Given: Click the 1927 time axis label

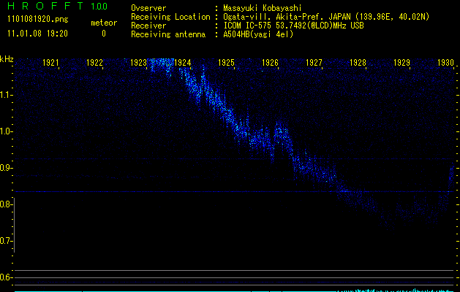Looking at the screenshot, I should click(x=314, y=64).
